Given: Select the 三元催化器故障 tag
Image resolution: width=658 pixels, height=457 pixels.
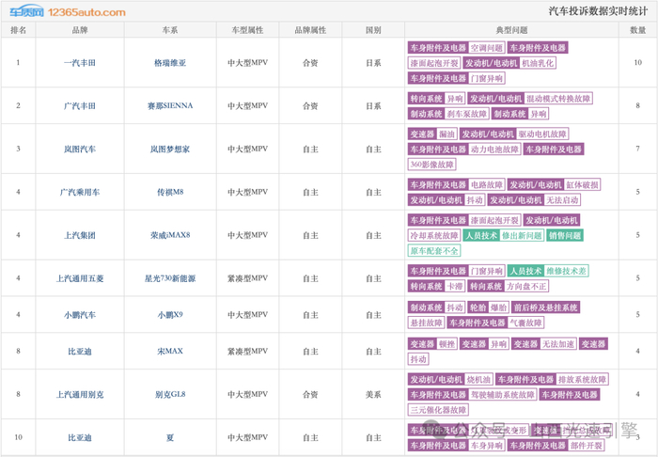Looking at the screenshot, I should [438, 410].
